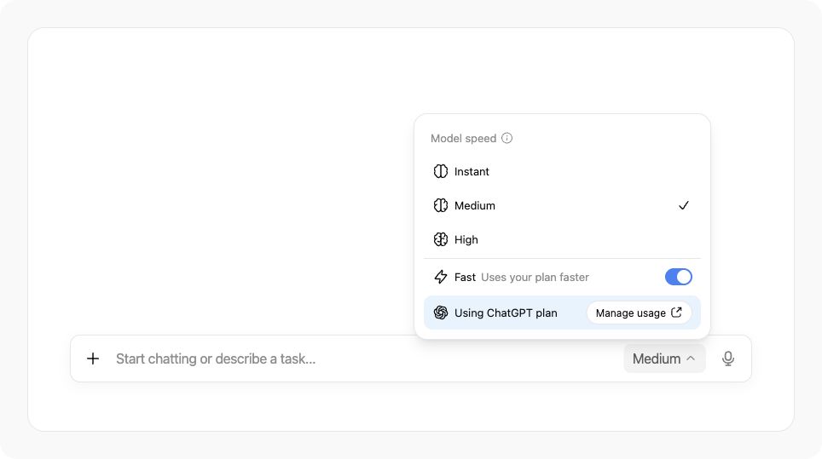The width and height of the screenshot is (822, 459).
Task: Collapse the Medium speed dropdown
Action: point(664,359)
